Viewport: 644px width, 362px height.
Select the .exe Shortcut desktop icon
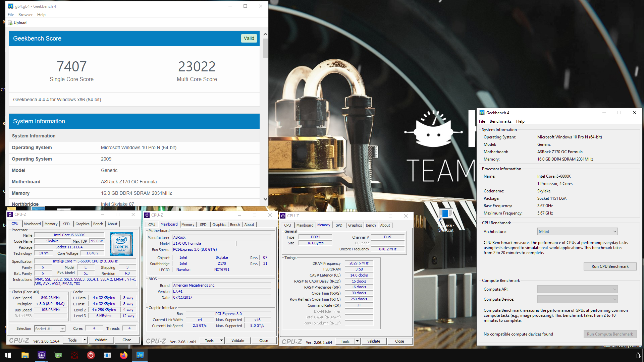click(446, 220)
